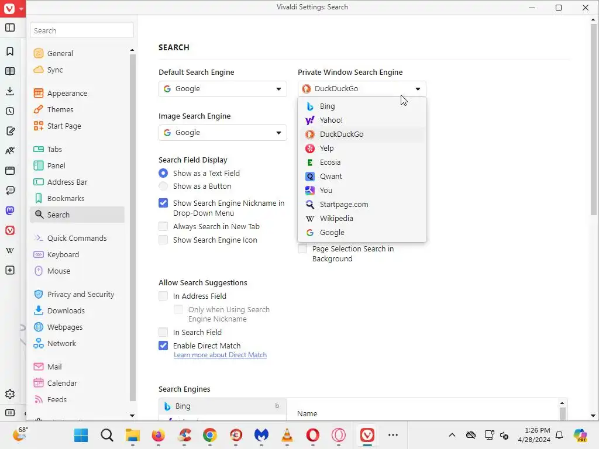Go to Appearance settings
Viewport: 599px width, 449px height.
pyautogui.click(x=77, y=93)
